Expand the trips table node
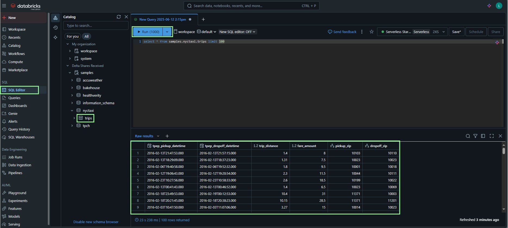The image size is (508, 228). click(74, 118)
